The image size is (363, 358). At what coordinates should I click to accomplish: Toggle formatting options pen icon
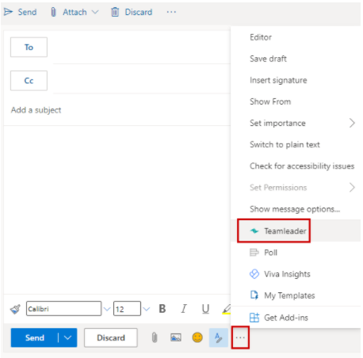coord(219,337)
